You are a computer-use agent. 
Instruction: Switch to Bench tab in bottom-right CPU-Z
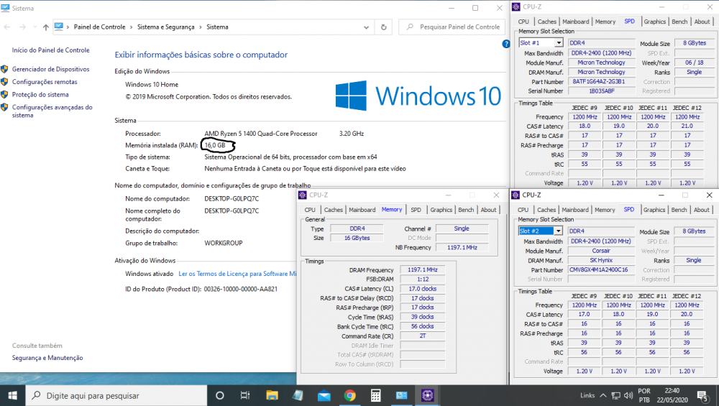[x=679, y=210]
